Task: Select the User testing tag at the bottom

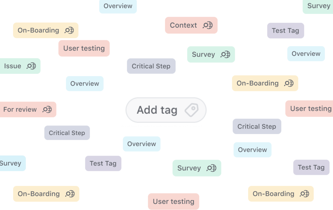Action: point(173,201)
